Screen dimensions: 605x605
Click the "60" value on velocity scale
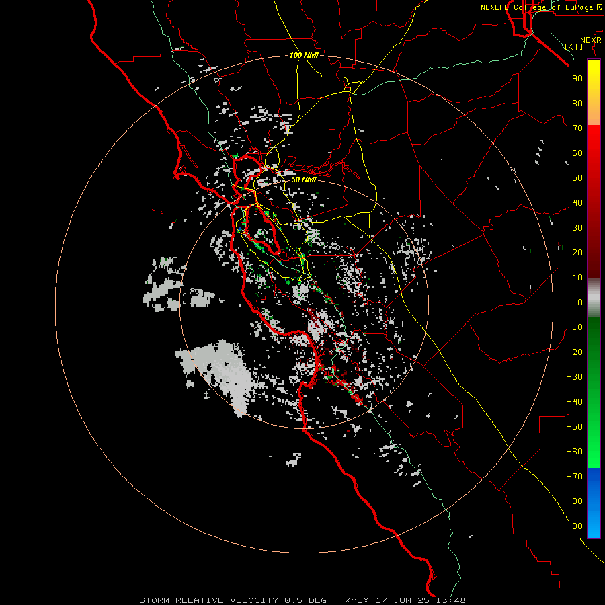point(577,153)
